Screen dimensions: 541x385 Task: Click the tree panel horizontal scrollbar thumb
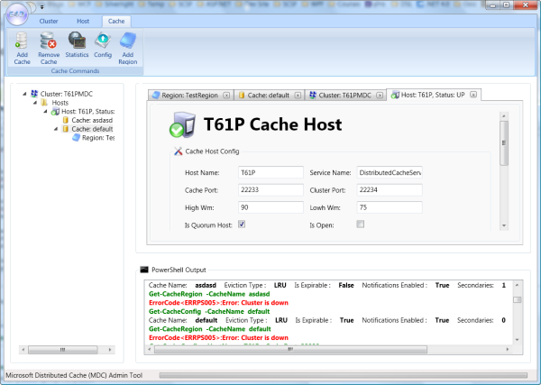(x=63, y=350)
